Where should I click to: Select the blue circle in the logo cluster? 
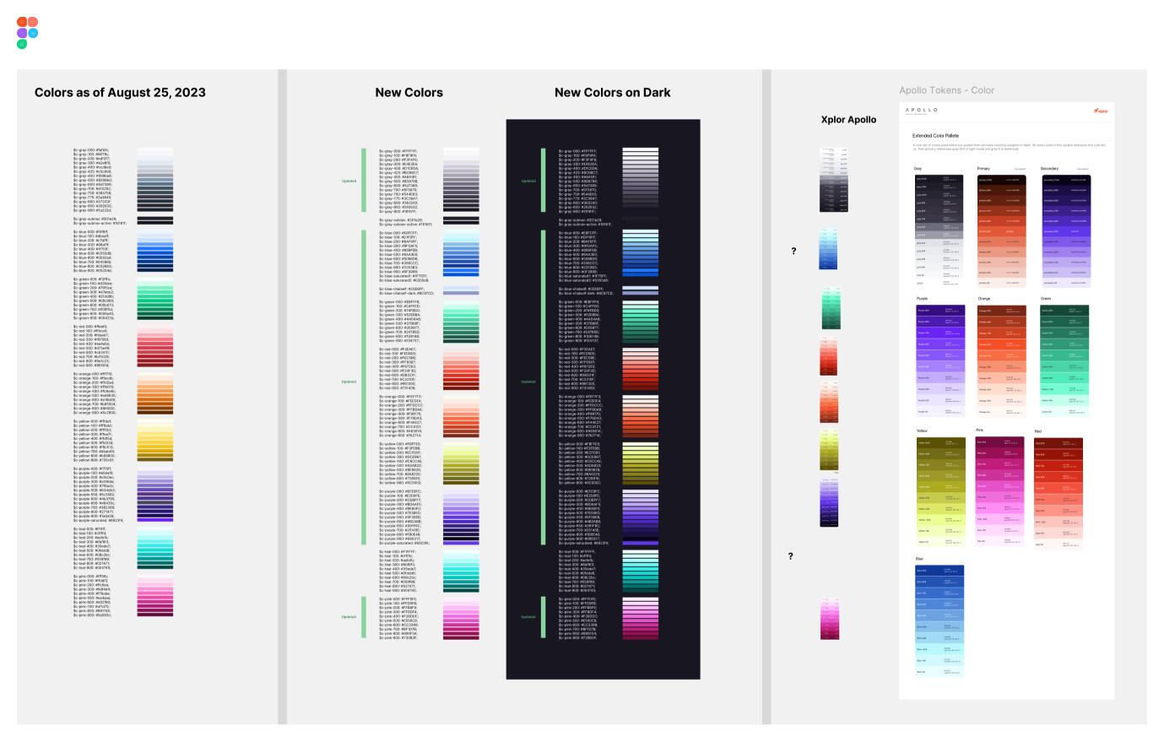click(x=33, y=33)
